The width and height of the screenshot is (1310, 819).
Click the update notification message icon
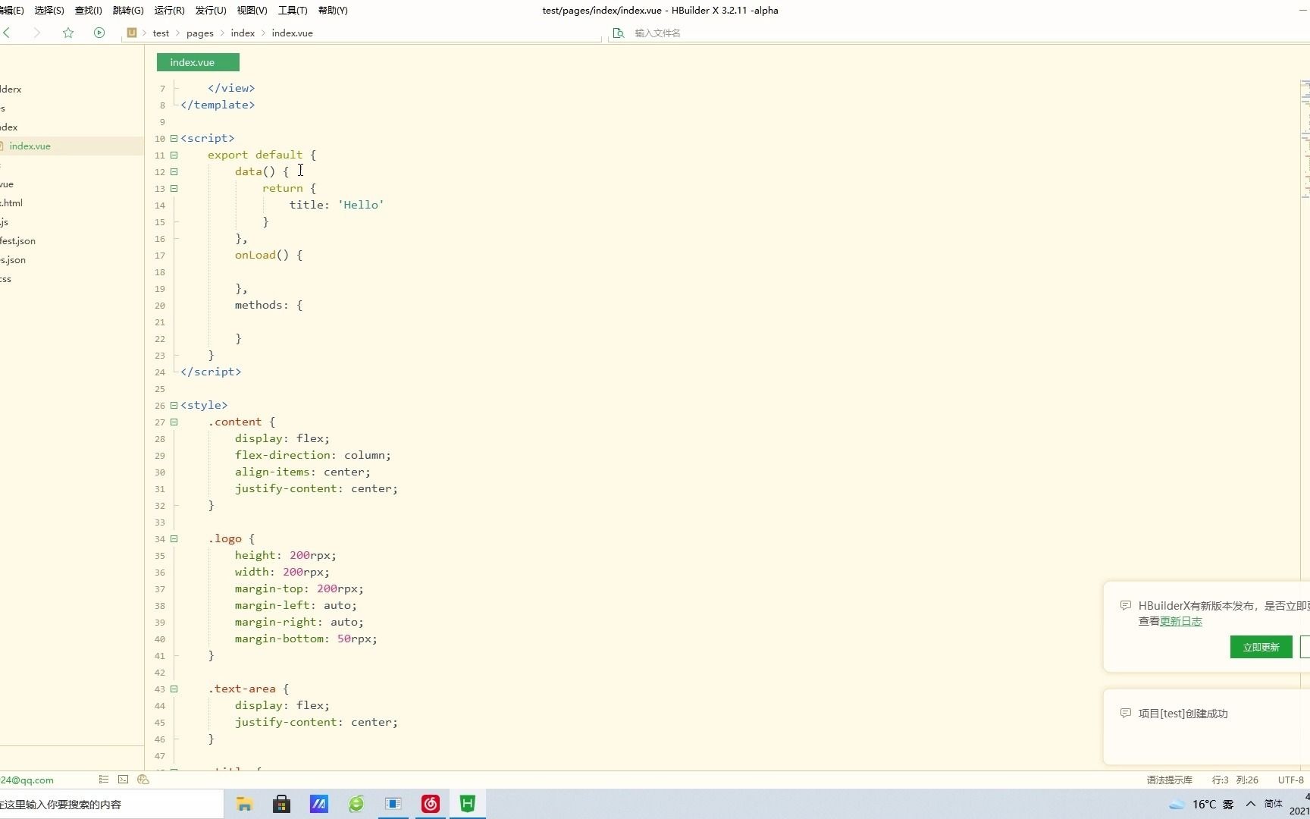point(1126,605)
